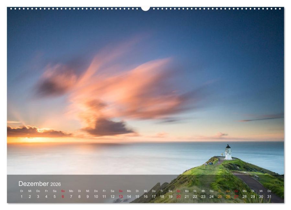Click the 'Fr' weekday label above 18

coord(162,191)
